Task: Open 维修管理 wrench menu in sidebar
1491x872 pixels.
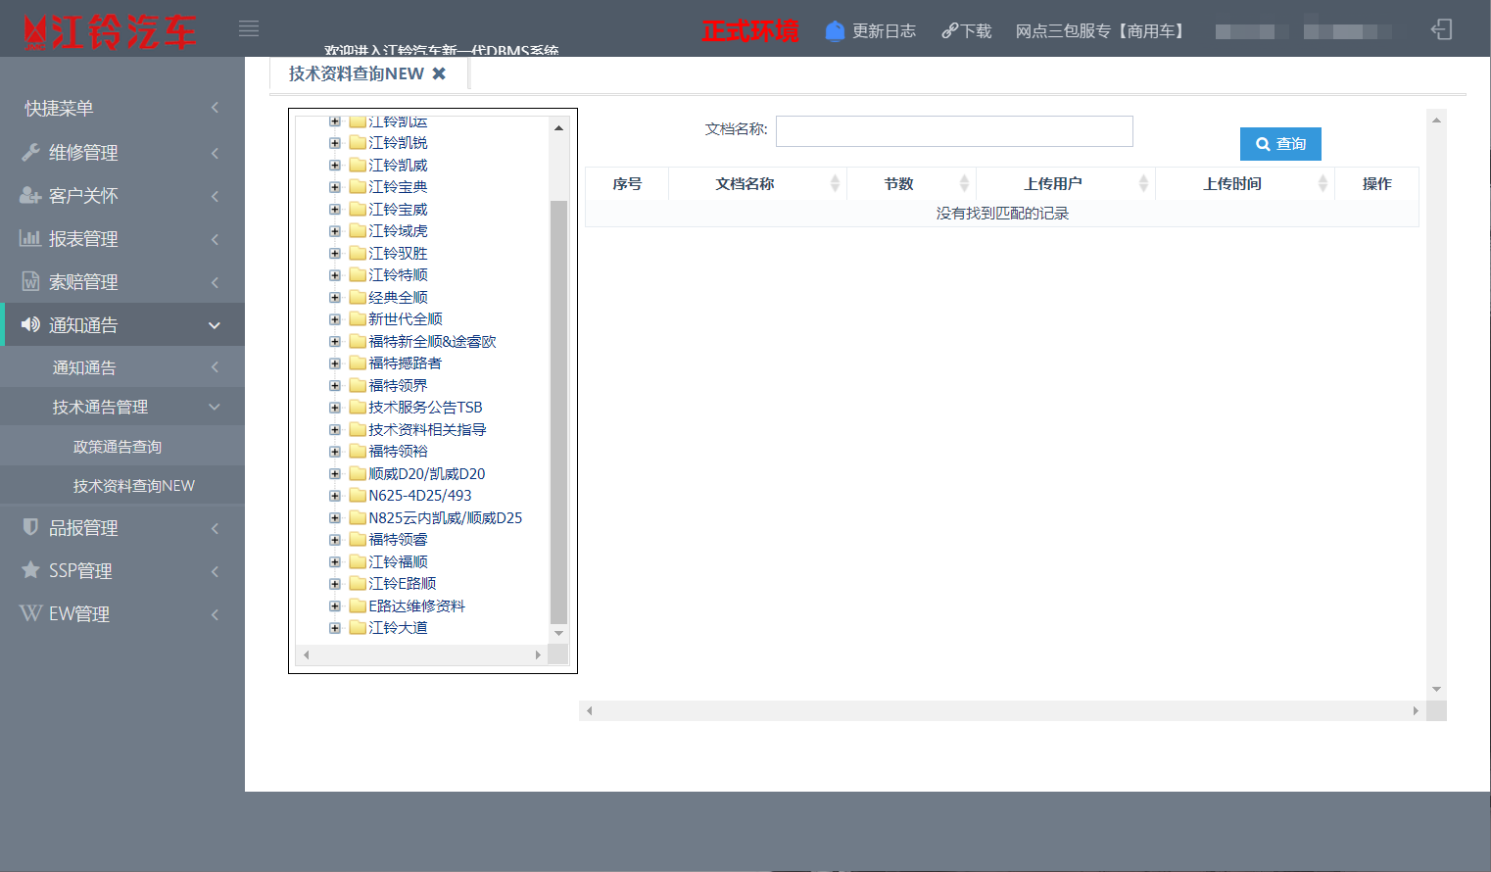Action: click(83, 153)
